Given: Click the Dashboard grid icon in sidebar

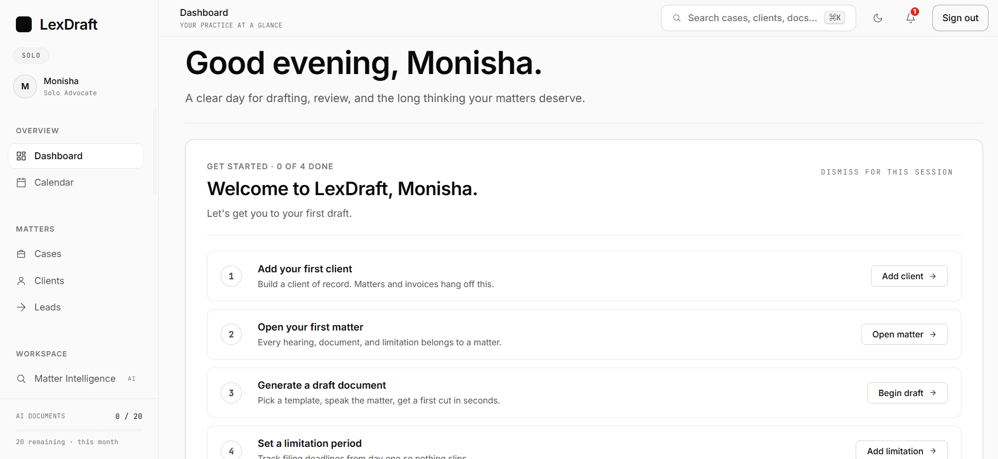Looking at the screenshot, I should click(x=21, y=156).
